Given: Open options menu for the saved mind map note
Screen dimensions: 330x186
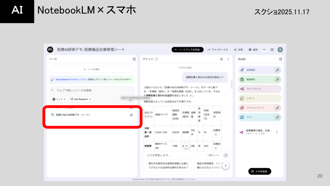Looking at the screenshot, I should pos(277,132).
